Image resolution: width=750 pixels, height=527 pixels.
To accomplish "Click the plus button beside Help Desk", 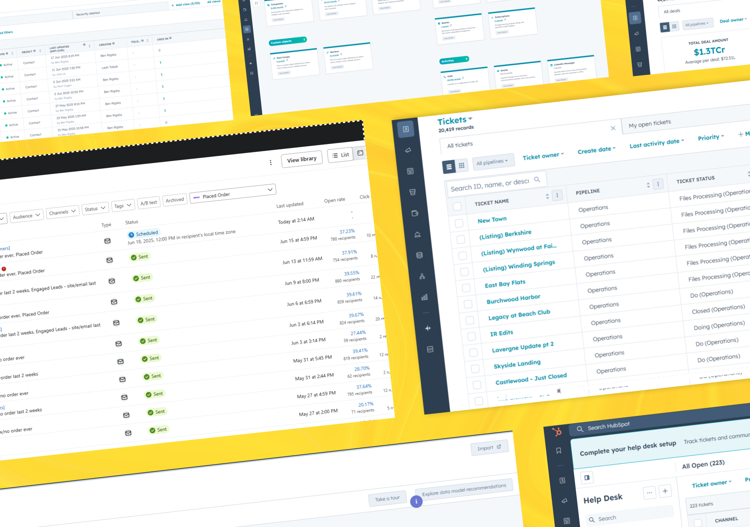I will point(665,491).
